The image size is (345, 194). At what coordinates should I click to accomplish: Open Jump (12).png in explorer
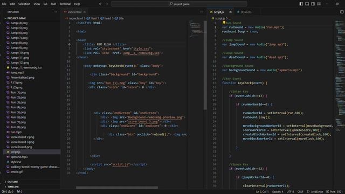[x=20, y=63]
